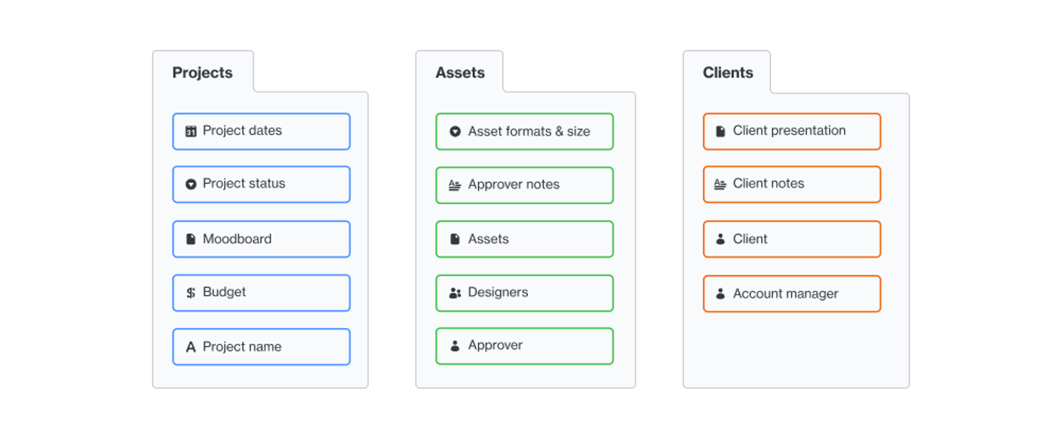Click the person icon beside Approver
The image size is (1061, 438).
pyautogui.click(x=455, y=346)
